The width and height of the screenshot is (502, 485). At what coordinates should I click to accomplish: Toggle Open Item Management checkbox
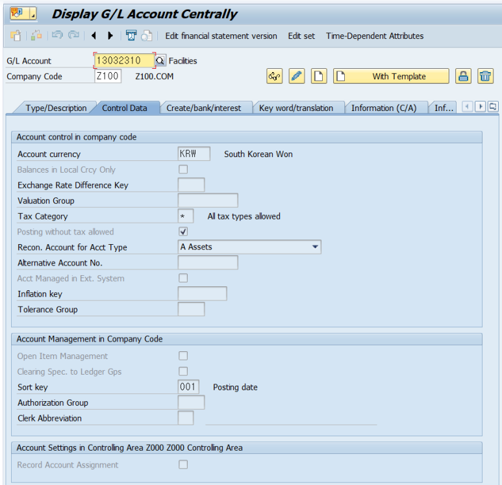183,356
